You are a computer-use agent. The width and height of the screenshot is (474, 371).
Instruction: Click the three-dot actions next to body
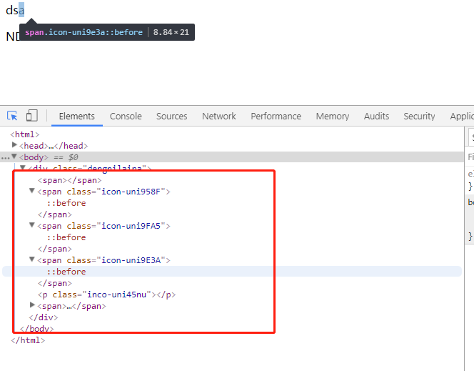5,158
